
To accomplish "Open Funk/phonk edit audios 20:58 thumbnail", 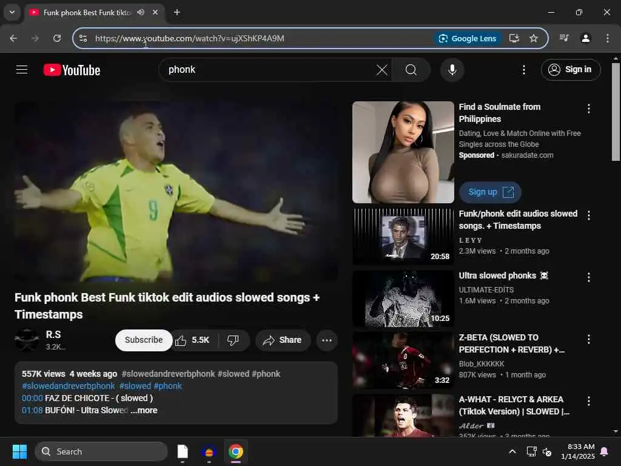I will point(403,236).
